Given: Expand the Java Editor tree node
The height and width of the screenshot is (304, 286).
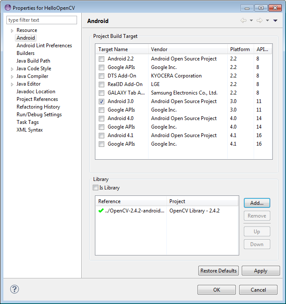Looking at the screenshot, I should click(x=12, y=84).
